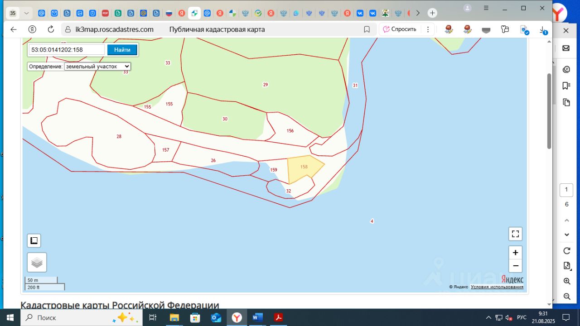Click the ik3map.roscadastres.com address field

(115, 29)
